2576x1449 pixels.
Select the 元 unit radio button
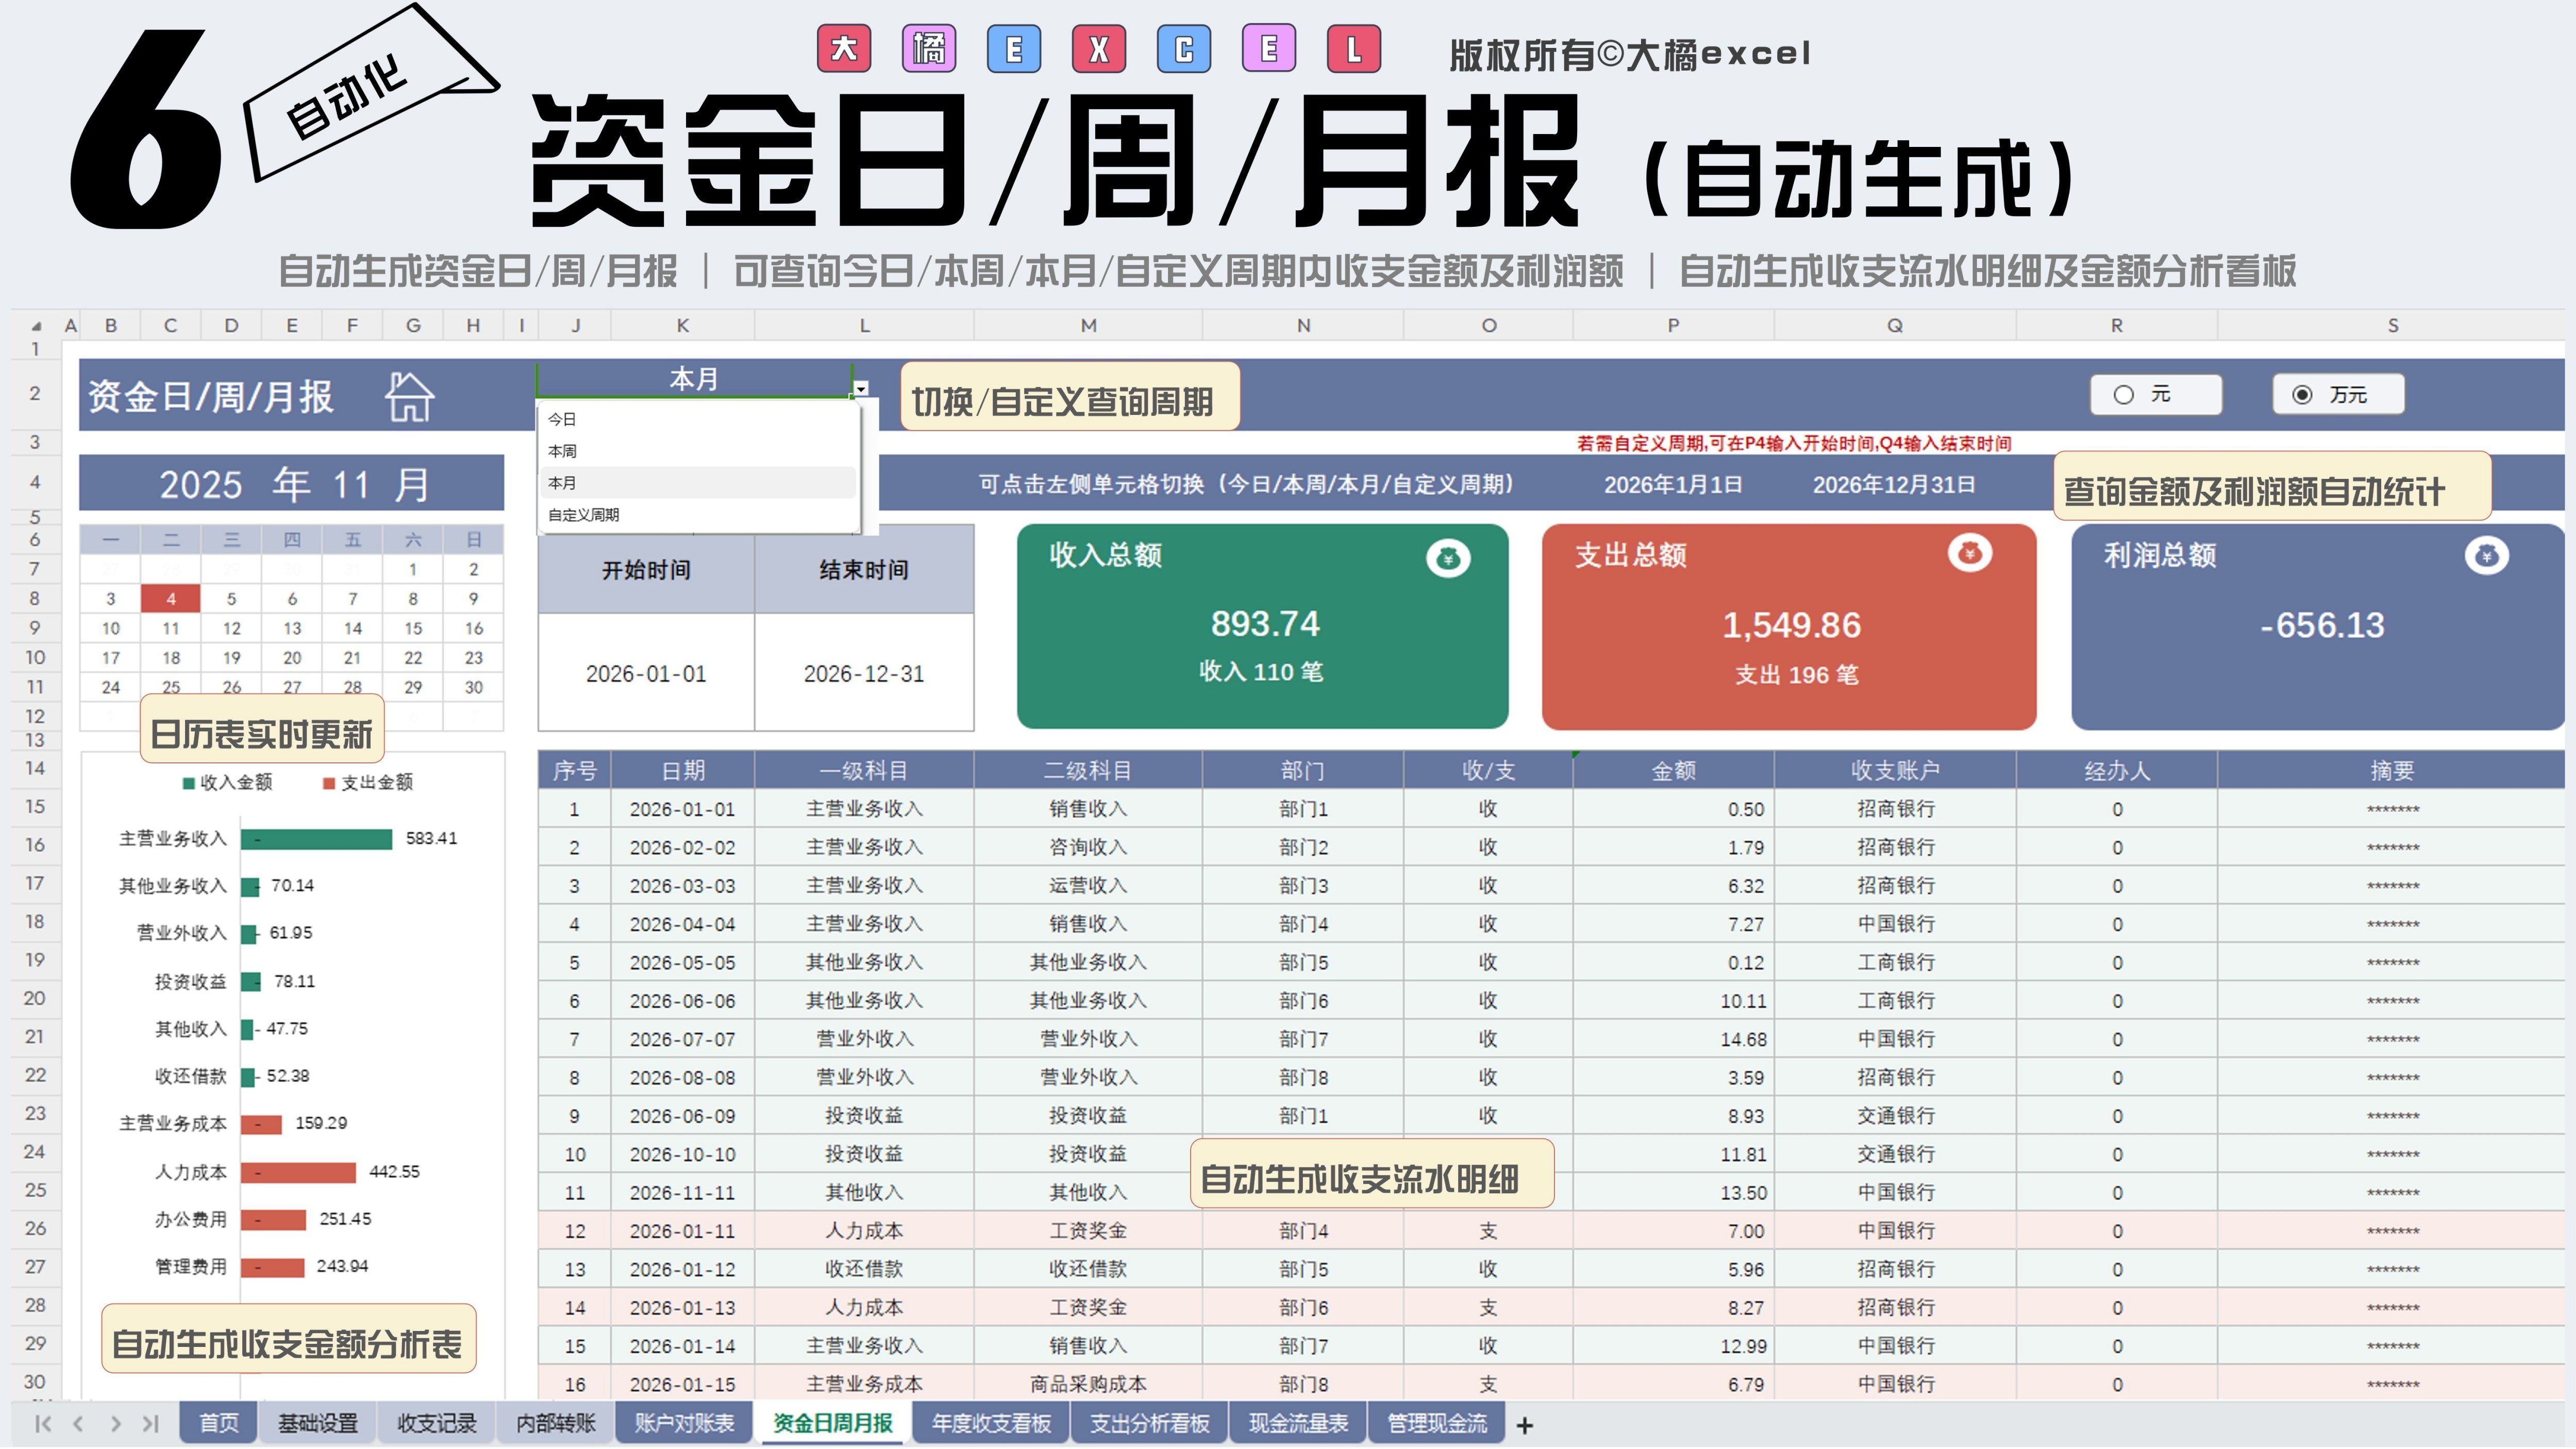point(2124,395)
